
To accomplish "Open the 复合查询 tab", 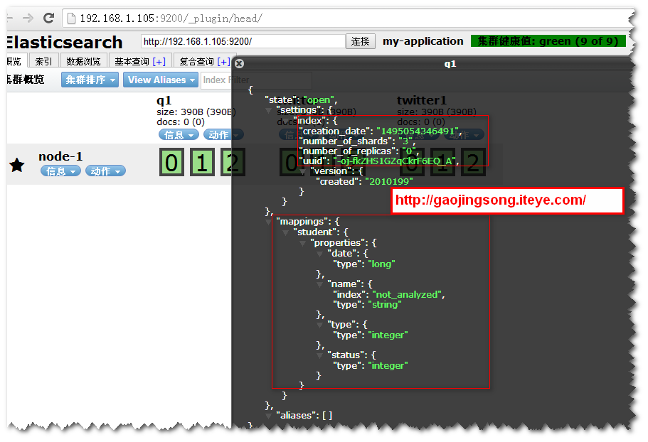I will coord(196,61).
